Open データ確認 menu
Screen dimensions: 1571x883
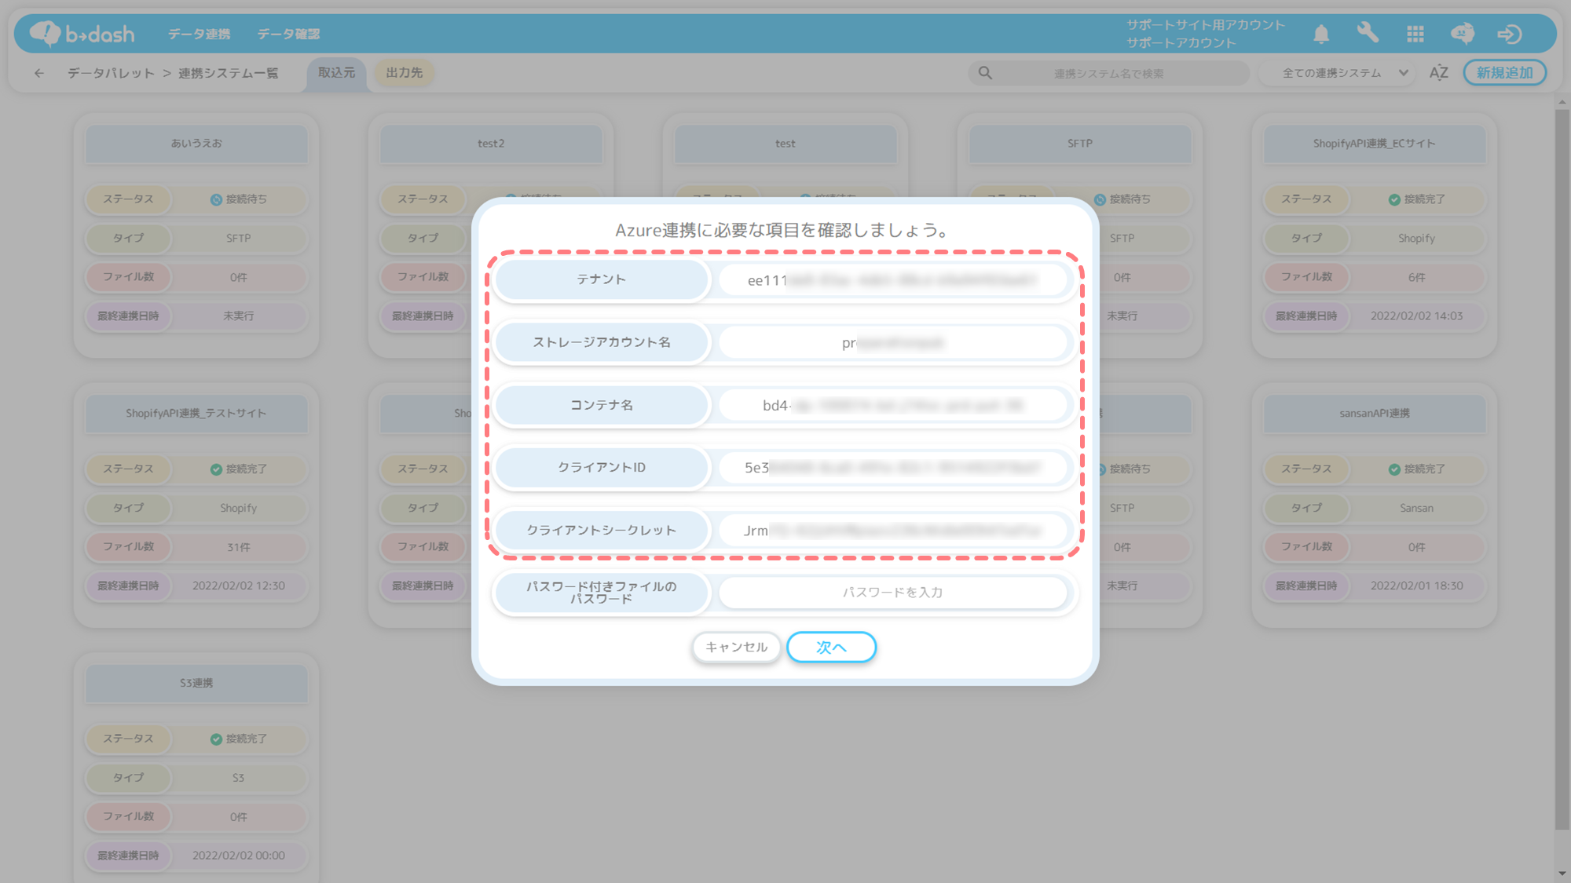click(288, 34)
